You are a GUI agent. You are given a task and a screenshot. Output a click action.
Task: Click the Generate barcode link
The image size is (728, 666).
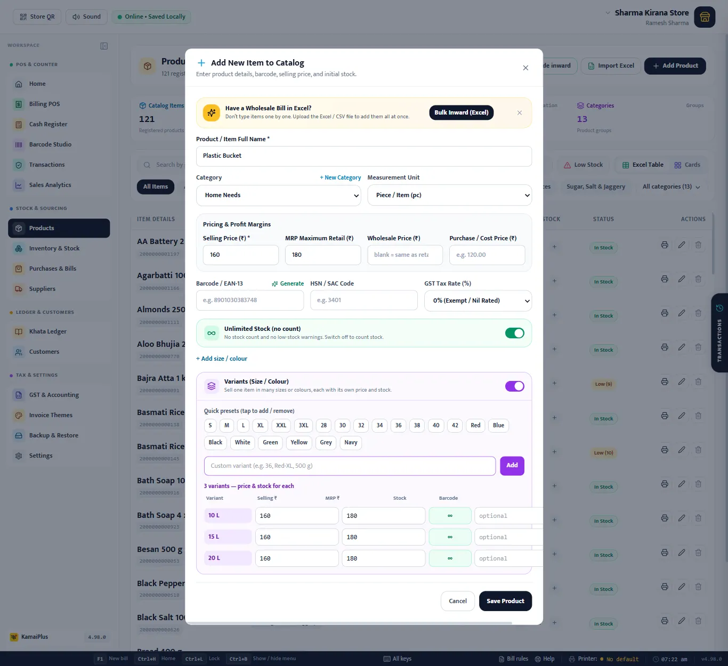point(288,283)
